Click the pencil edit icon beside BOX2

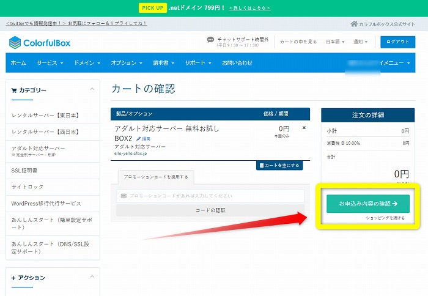[139, 139]
